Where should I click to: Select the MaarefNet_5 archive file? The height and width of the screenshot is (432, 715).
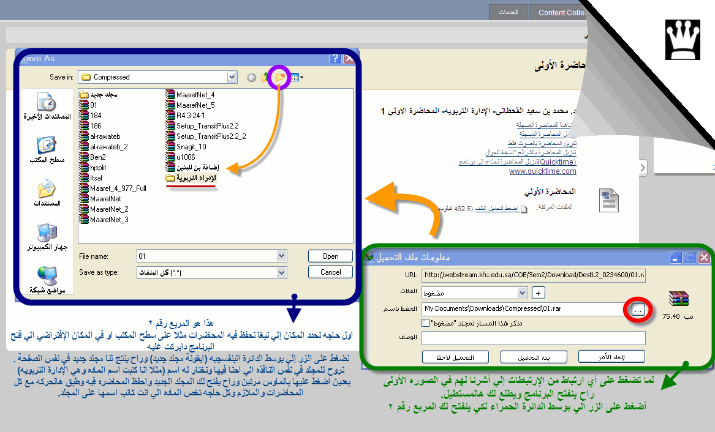coord(190,105)
